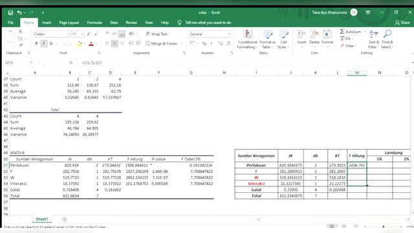
Task: Click the user account avatar
Action: click(354, 12)
